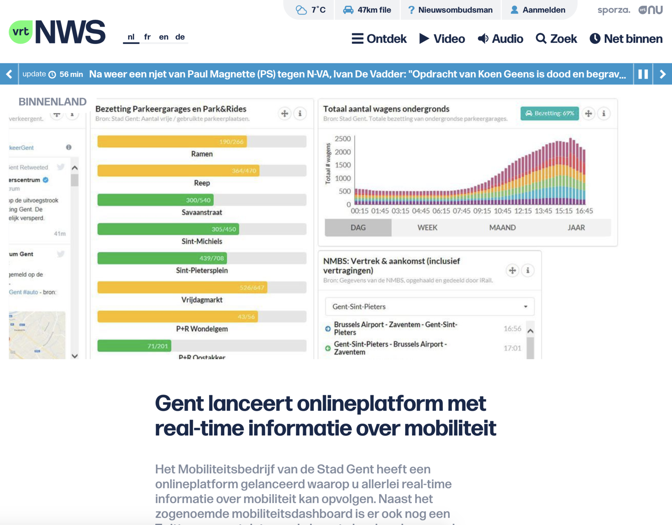Click the Twitter info icon beside keerGent
672x525 pixels.
[69, 147]
